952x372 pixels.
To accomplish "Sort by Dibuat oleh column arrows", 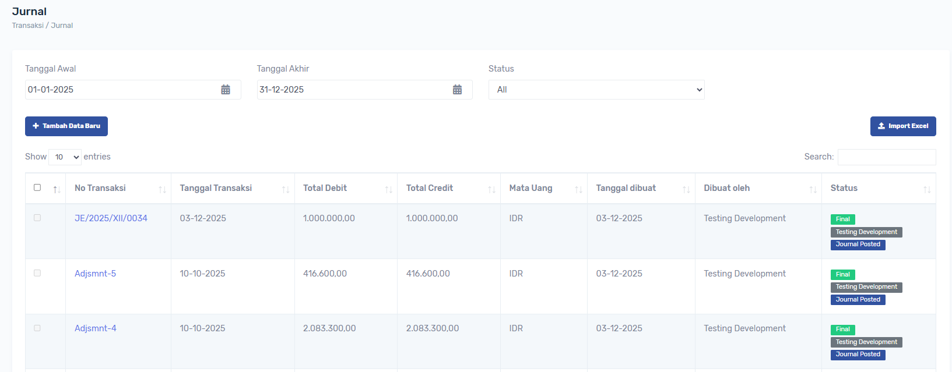I will (813, 189).
